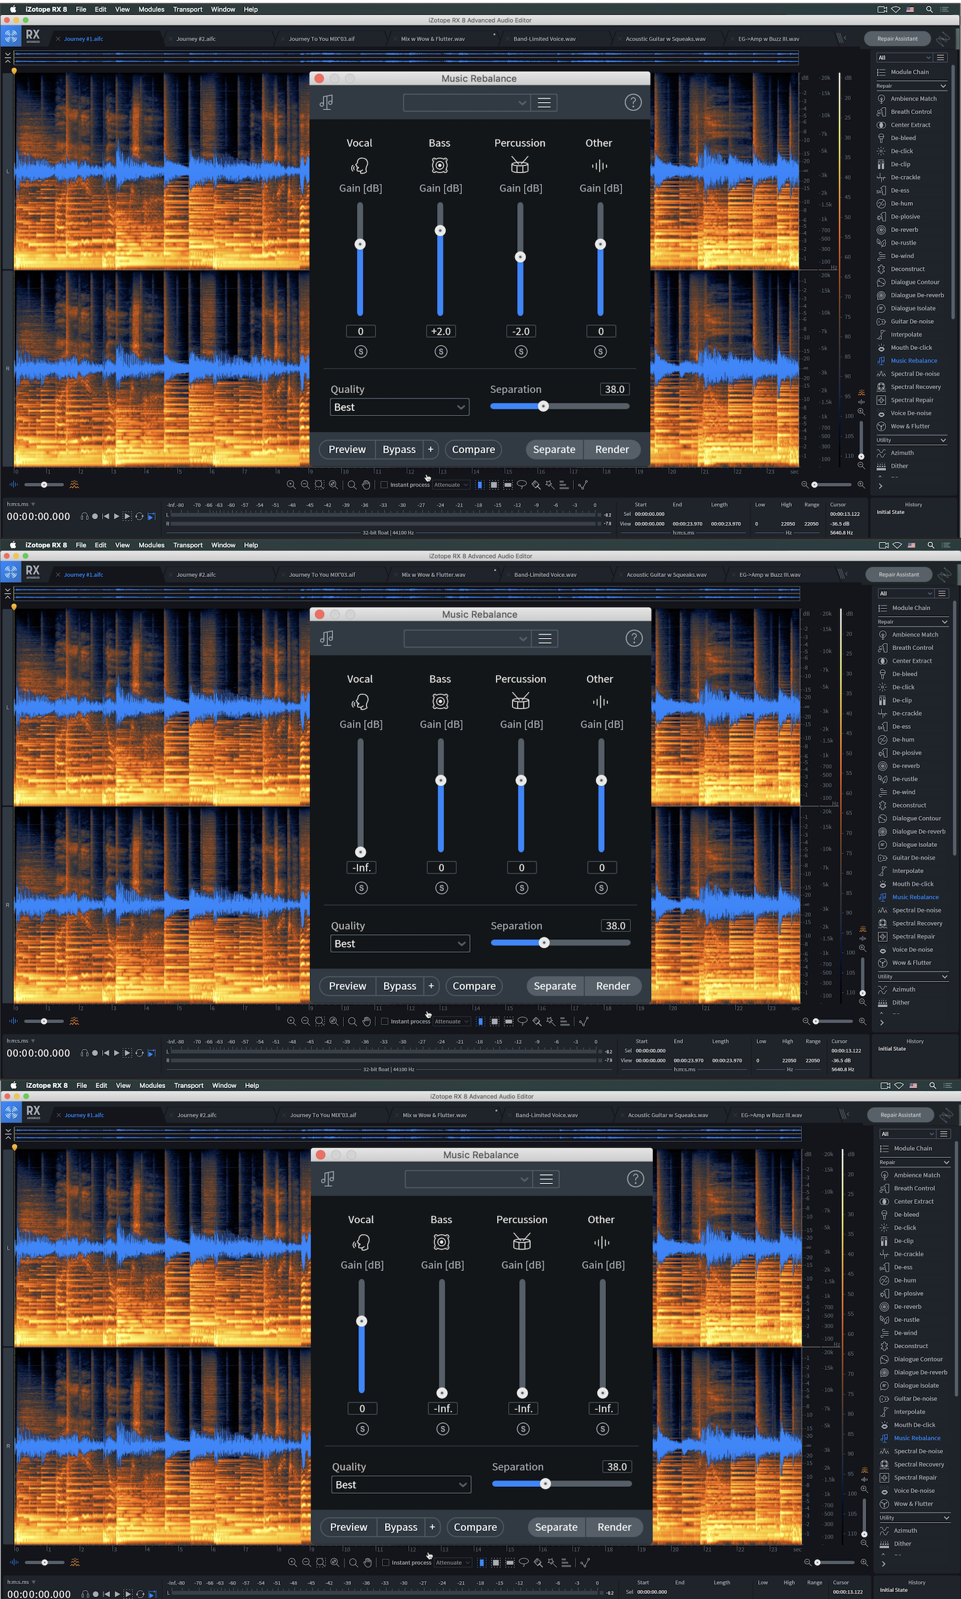
Task: Select the brush selection tool in top screenshot toolbar
Action: (x=536, y=485)
